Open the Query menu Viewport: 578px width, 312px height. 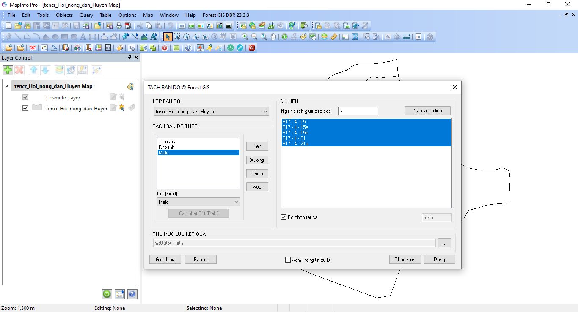pos(86,15)
